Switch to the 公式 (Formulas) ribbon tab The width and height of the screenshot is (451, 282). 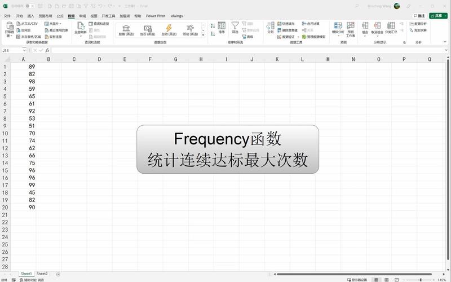[x=60, y=16]
